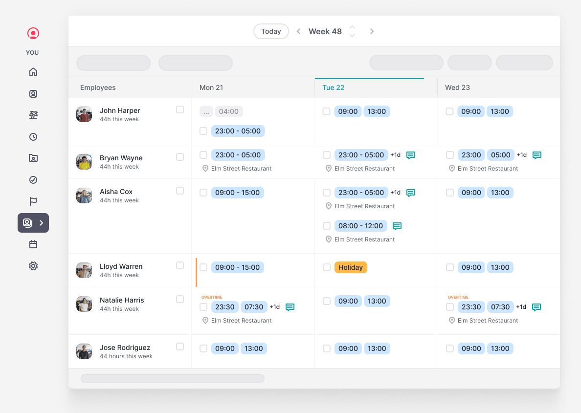
Task: Check the box next to Lloyd Warren's Holiday
Action: [x=326, y=267]
